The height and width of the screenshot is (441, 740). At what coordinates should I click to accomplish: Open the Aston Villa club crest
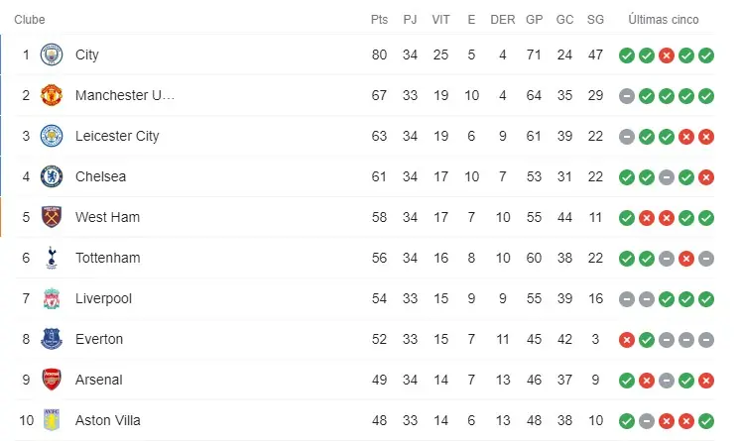click(51, 421)
